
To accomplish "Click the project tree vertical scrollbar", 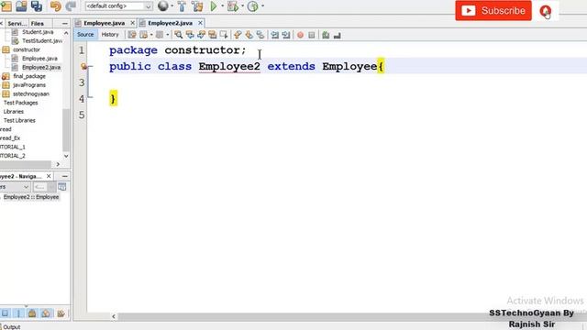I will coord(66,130).
